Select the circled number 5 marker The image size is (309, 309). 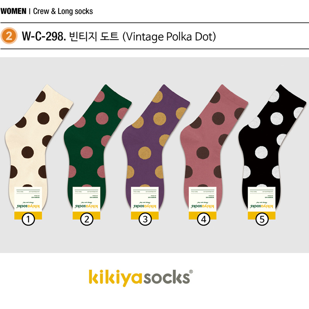[262, 219]
